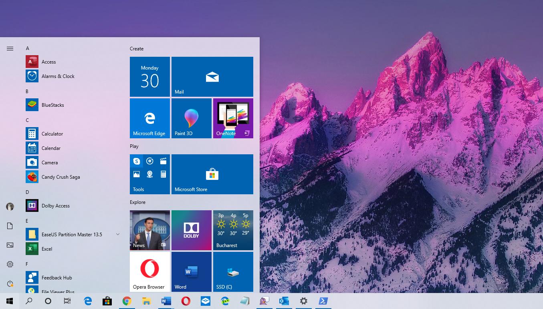Click the Explore tile group header

point(138,202)
